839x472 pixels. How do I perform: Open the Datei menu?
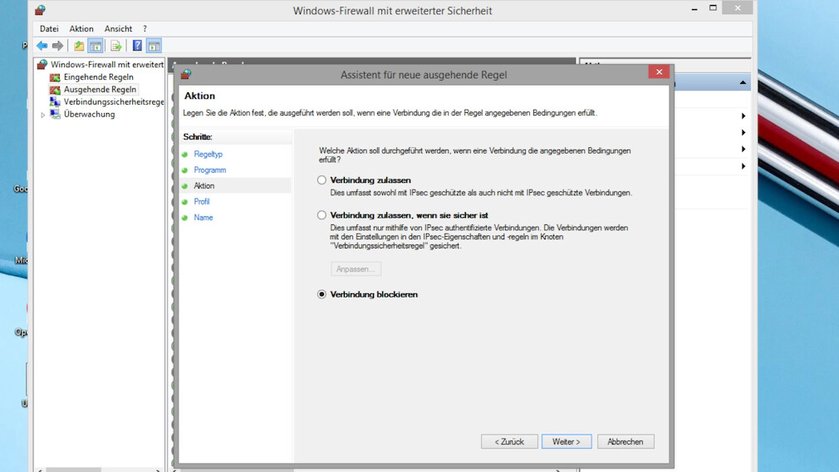pos(49,28)
